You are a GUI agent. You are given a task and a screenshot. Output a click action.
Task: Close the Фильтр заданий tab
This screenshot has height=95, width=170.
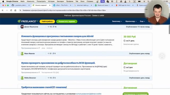point(50,5)
